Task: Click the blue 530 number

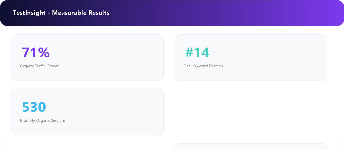Action: (34, 107)
